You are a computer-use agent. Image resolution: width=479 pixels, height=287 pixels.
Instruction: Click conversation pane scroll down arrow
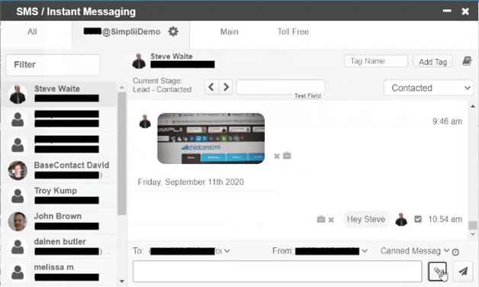point(473,234)
